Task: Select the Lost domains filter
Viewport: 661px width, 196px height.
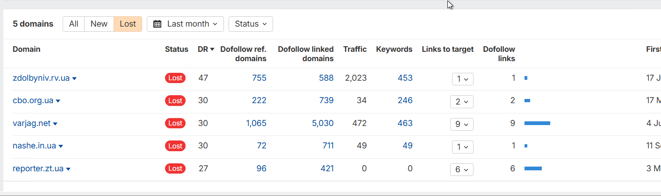Action: coord(128,24)
